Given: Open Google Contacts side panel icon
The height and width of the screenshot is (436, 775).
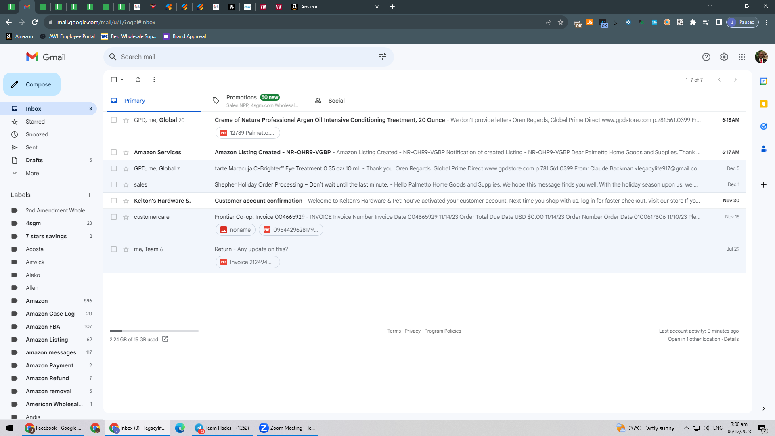Looking at the screenshot, I should pyautogui.click(x=764, y=149).
